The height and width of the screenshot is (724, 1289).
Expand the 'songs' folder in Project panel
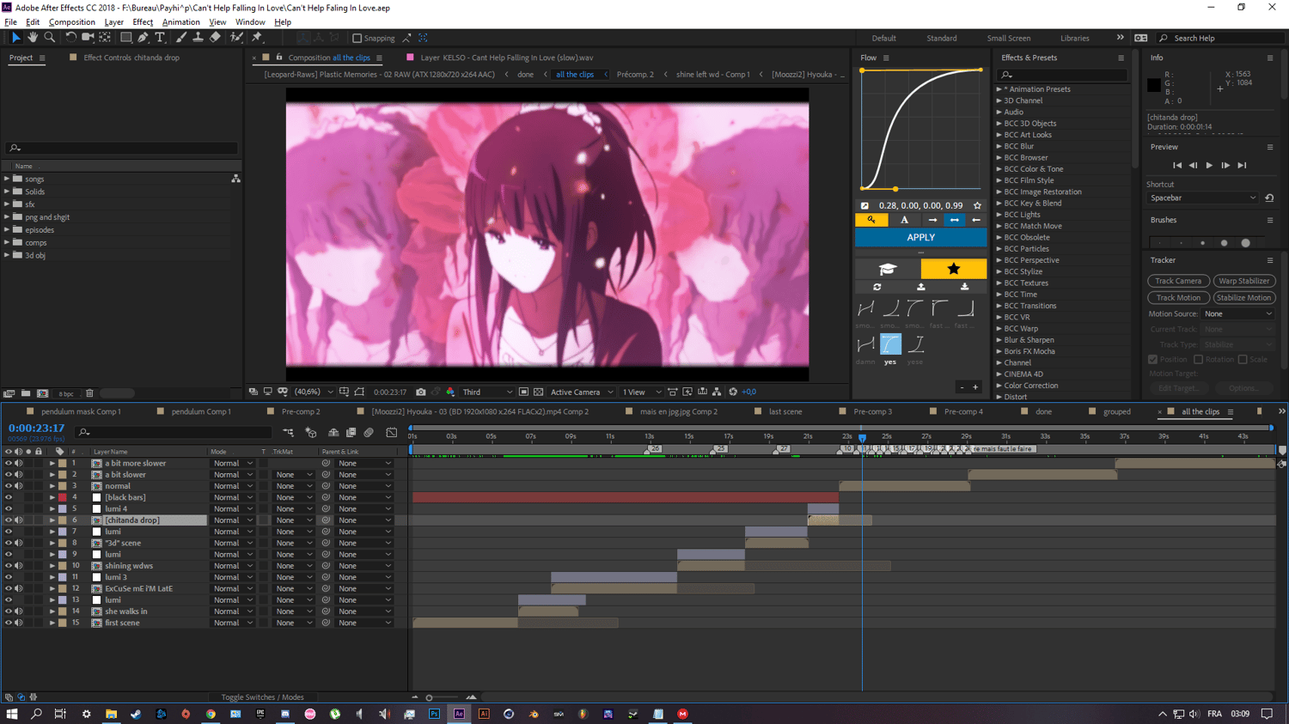(x=7, y=179)
